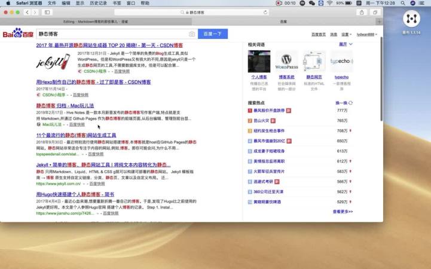The height and width of the screenshot is (269, 431).
Task: Click the Jekyll logo thumbnail
Action: [53, 61]
